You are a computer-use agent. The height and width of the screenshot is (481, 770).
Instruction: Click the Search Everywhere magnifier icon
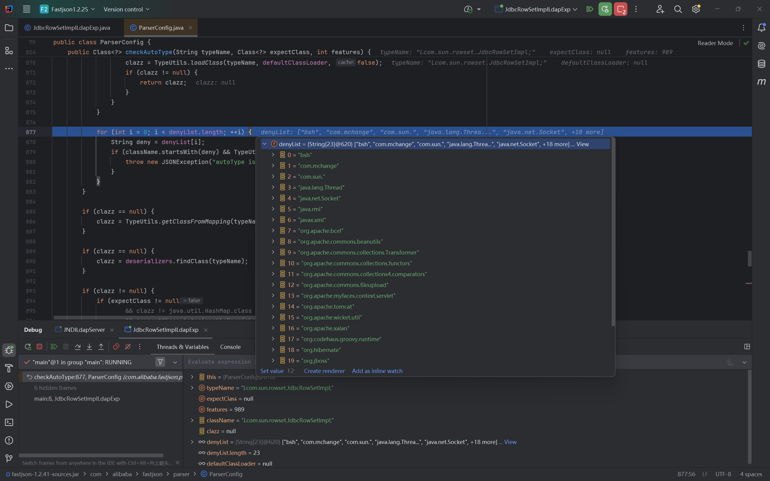[678, 9]
